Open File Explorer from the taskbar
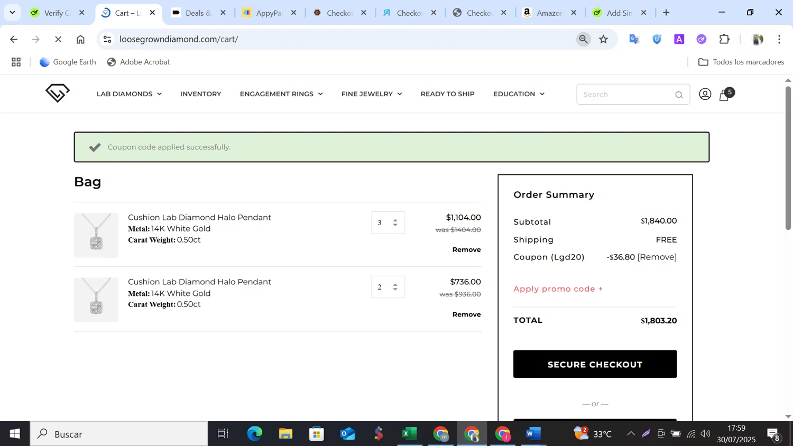 coord(285,434)
